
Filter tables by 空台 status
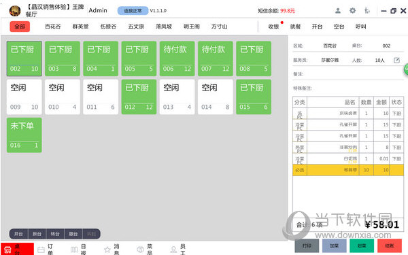tap(339, 27)
